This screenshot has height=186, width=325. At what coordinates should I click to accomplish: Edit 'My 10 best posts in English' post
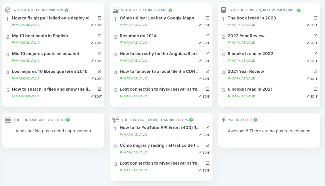pyautogui.click(x=96, y=43)
